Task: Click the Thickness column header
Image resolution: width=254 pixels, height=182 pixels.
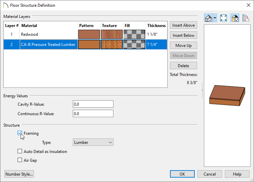Action: 156,26
